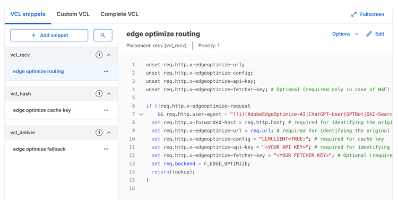Screen dimensions: 398x200
Task: Switch to the Custom VCL tab
Action: (73, 14)
